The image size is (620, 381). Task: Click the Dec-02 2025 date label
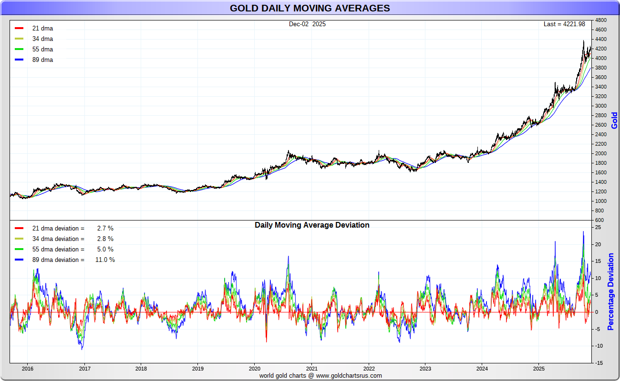307,24
